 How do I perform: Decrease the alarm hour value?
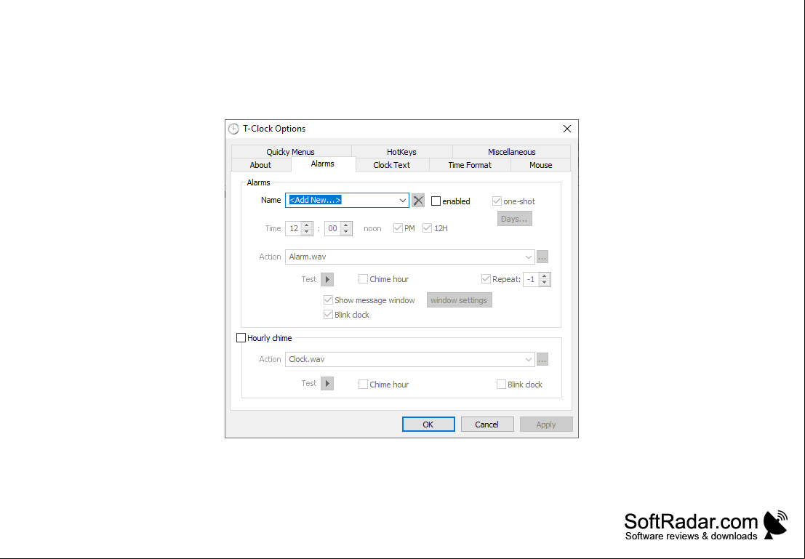point(306,231)
